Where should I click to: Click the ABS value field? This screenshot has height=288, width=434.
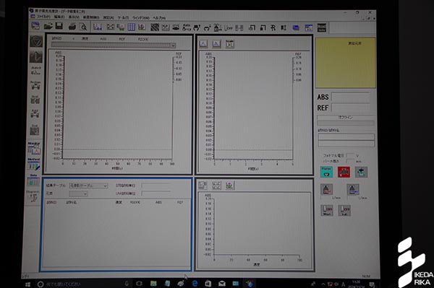351,97
